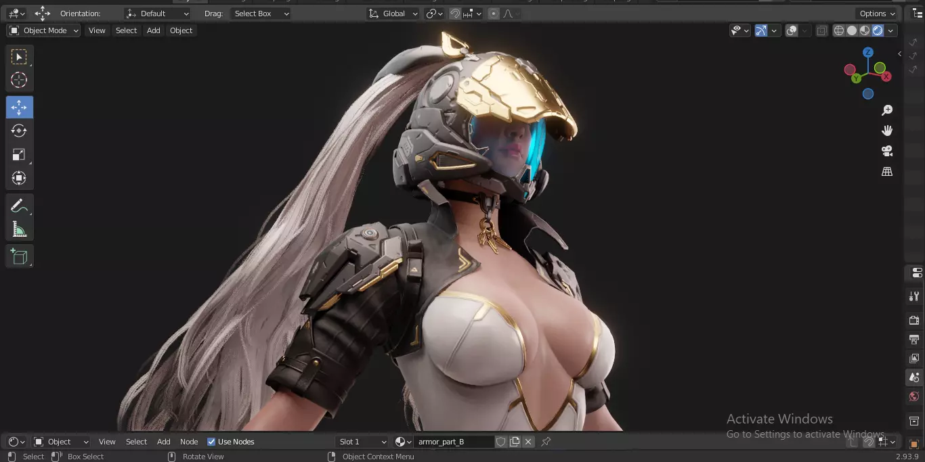Click the Y axis on navigation gizmo
Viewport: 925px width, 462px height.
[x=857, y=78]
